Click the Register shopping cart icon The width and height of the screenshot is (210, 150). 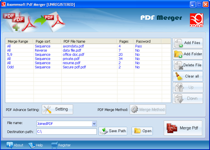(x=54, y=145)
